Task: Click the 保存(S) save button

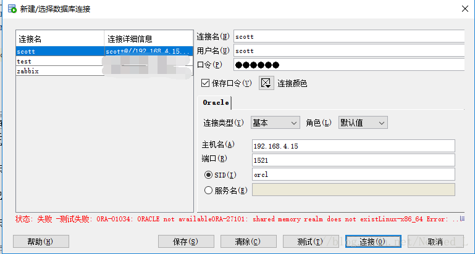Action: click(186, 242)
